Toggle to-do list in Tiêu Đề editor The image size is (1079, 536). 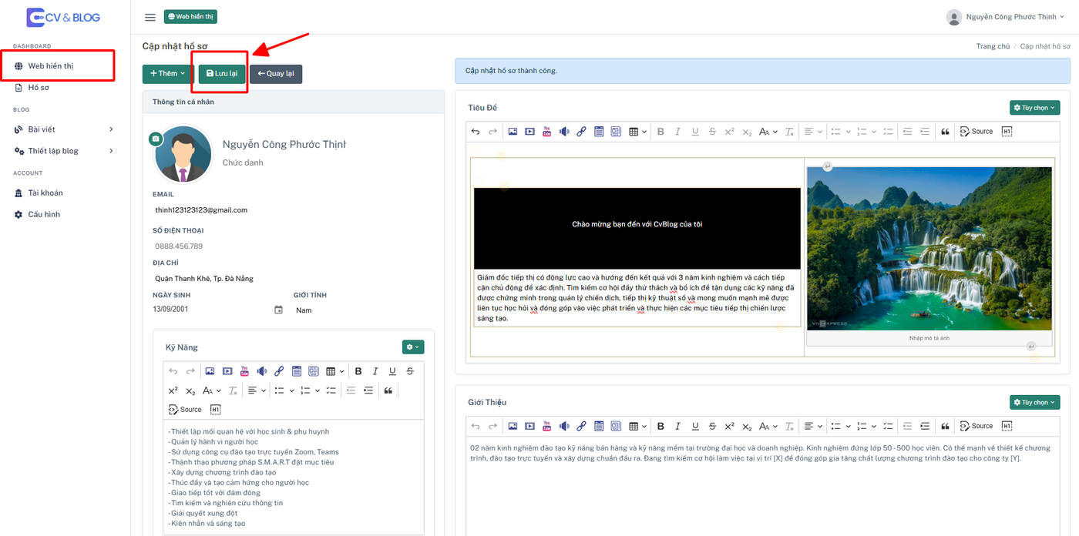point(888,132)
